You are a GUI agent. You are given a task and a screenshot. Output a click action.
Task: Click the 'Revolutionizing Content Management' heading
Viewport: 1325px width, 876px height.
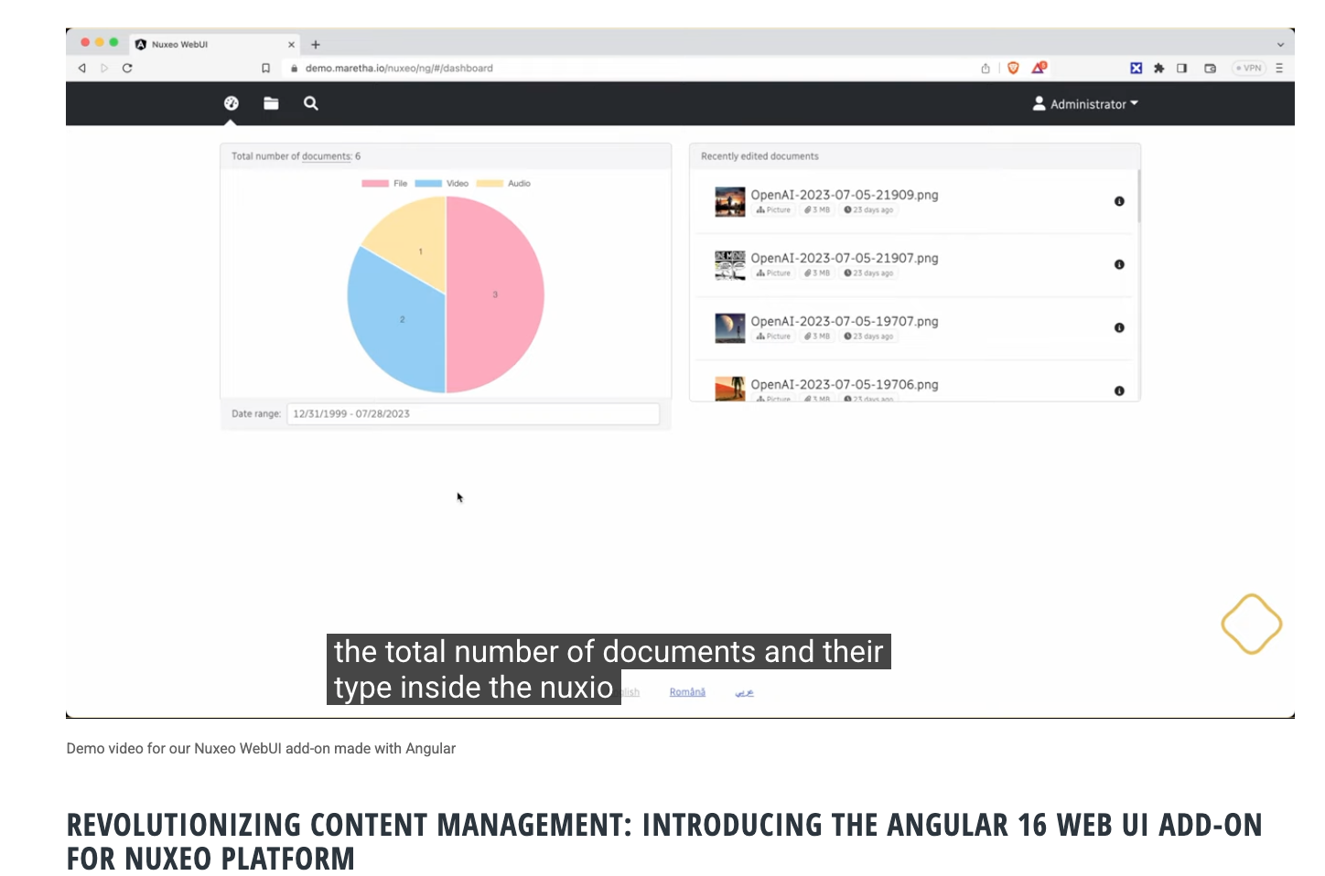[x=664, y=841]
